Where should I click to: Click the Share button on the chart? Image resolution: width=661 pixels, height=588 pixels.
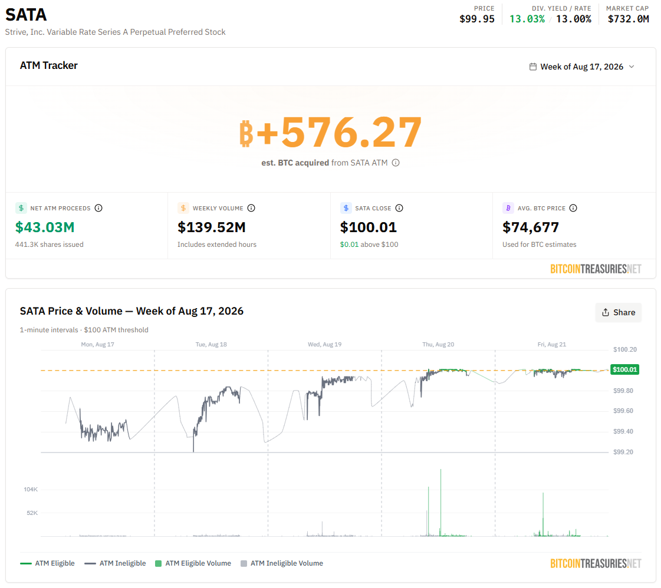[x=619, y=312]
